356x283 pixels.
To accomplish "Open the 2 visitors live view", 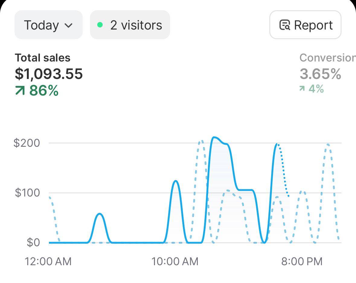I will click(x=130, y=25).
